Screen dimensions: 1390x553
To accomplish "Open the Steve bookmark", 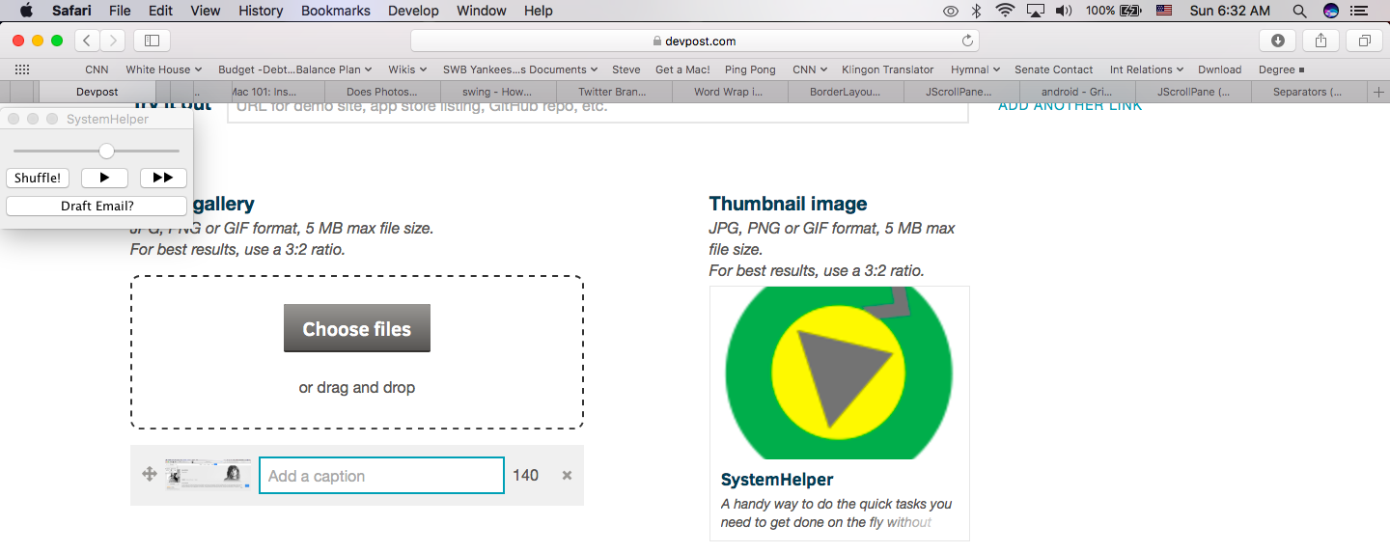I will [626, 69].
